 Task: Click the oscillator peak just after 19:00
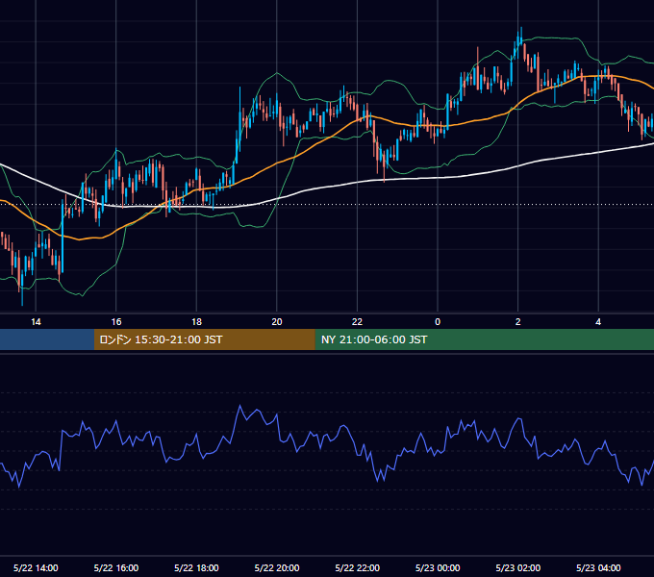(239, 405)
